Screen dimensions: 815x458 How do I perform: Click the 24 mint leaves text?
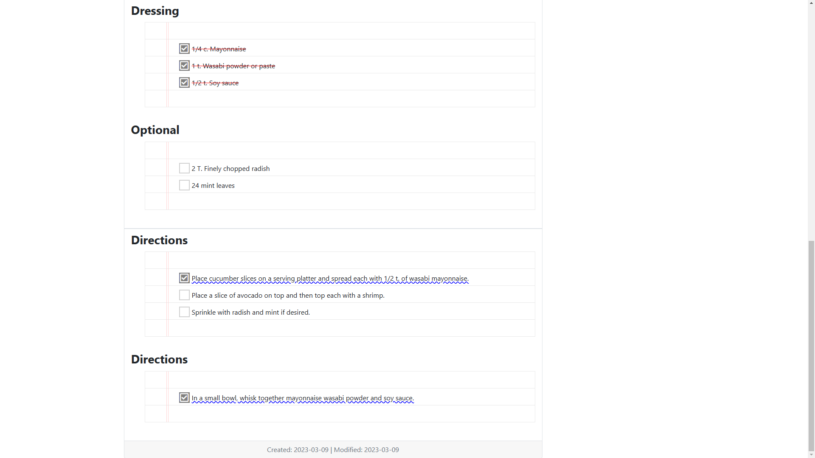pos(213,186)
